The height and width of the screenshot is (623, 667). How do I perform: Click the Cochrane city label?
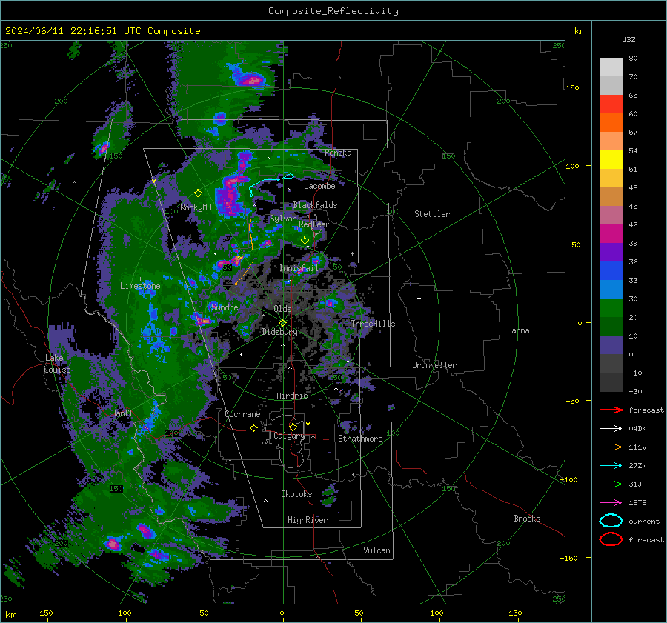coord(242,414)
